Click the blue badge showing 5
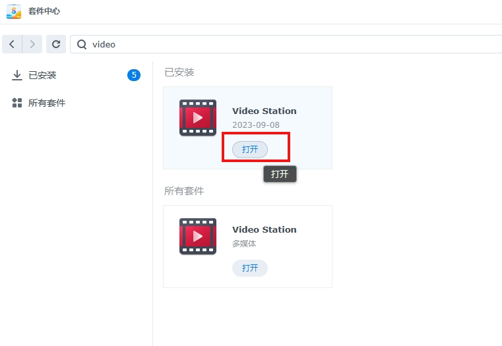Screen dimensions: 502x346 tap(134, 75)
